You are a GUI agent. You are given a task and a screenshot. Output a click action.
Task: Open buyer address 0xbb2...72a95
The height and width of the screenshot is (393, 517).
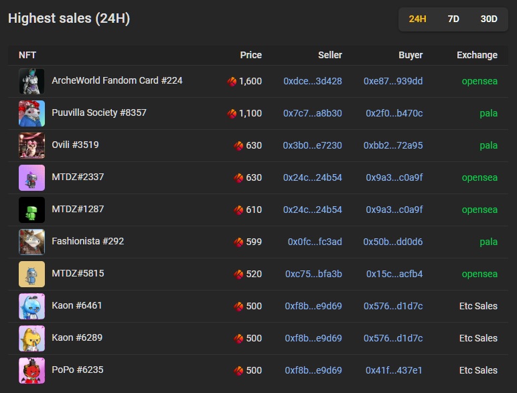393,145
